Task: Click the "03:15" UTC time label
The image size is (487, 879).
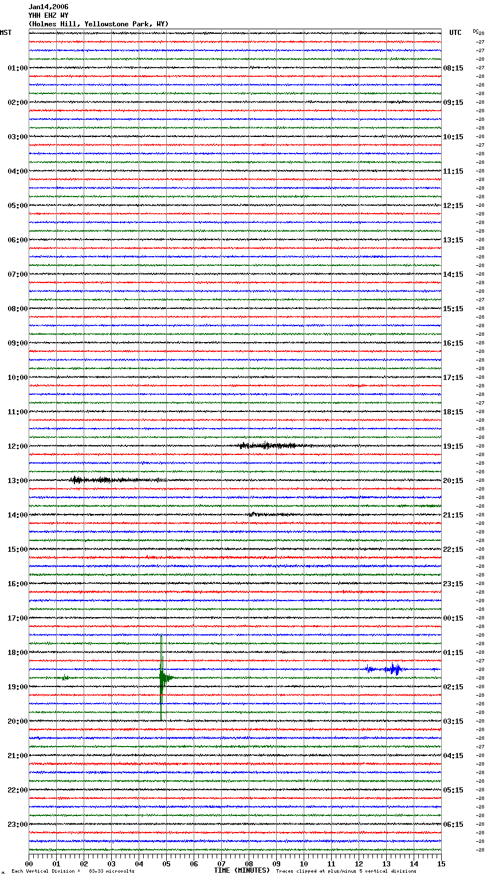Action: [x=453, y=721]
